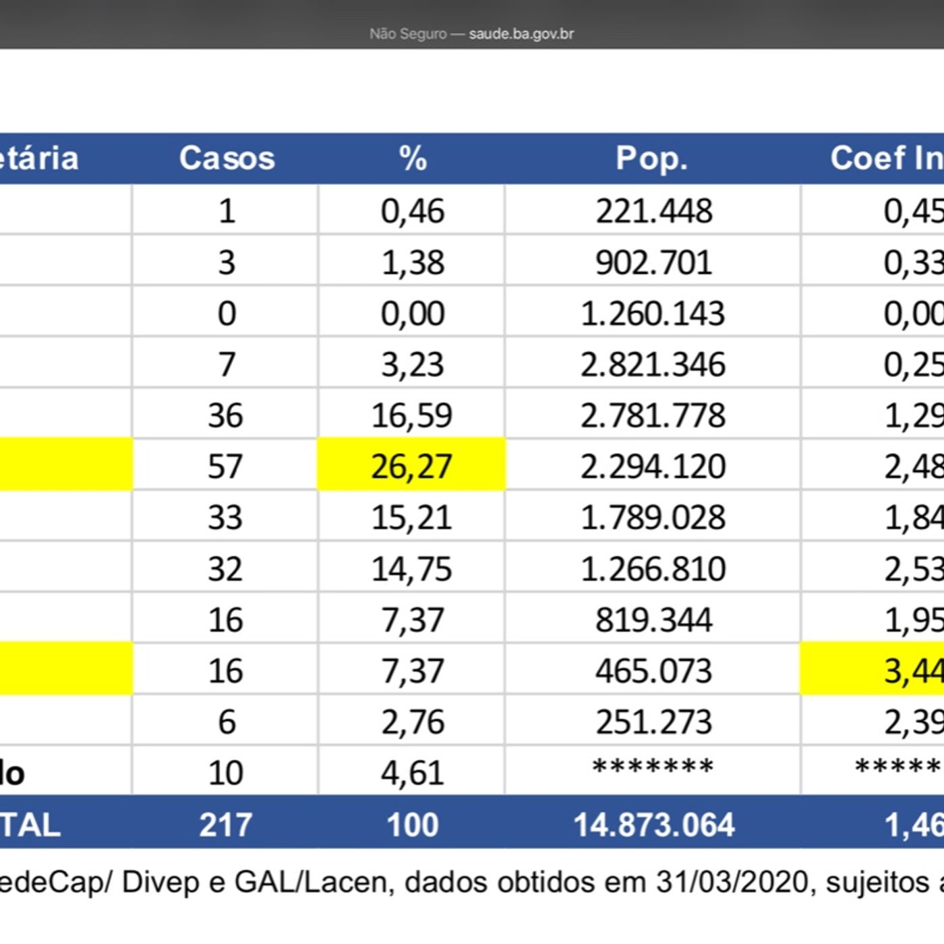The height and width of the screenshot is (944, 944).
Task: Select the 'Casos' column header
Action: click(227, 158)
